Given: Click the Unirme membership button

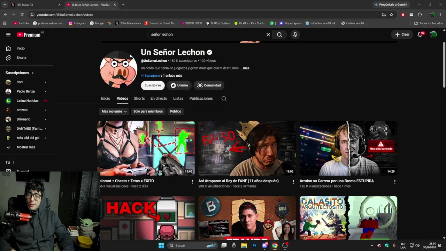Looking at the screenshot, I should (179, 85).
